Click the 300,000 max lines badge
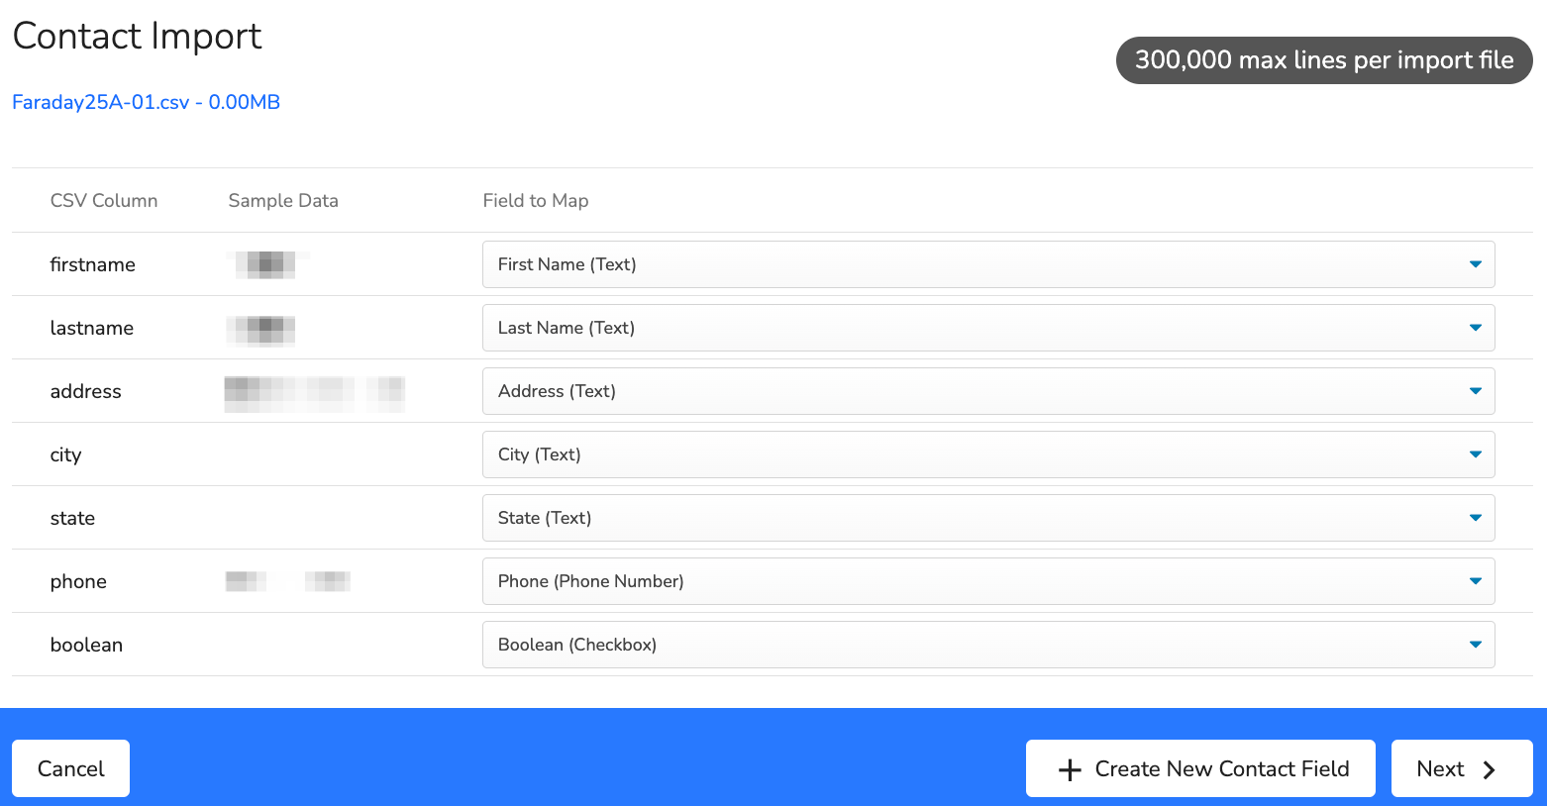The image size is (1547, 806). 1323,59
